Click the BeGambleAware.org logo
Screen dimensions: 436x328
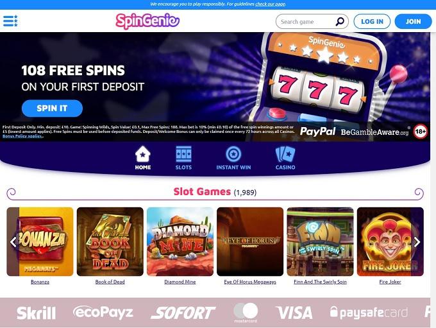click(375, 132)
